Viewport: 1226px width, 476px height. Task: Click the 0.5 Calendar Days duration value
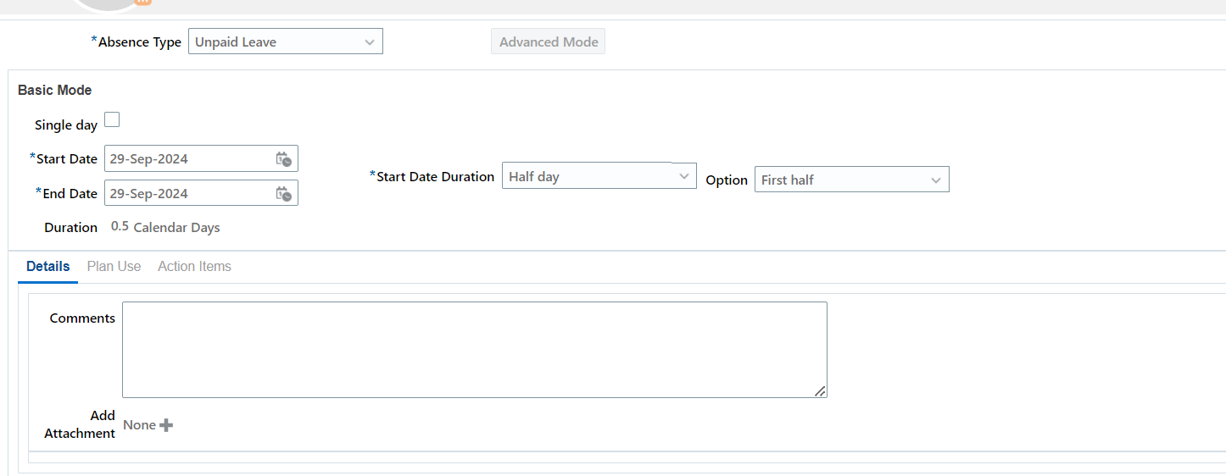point(165,227)
